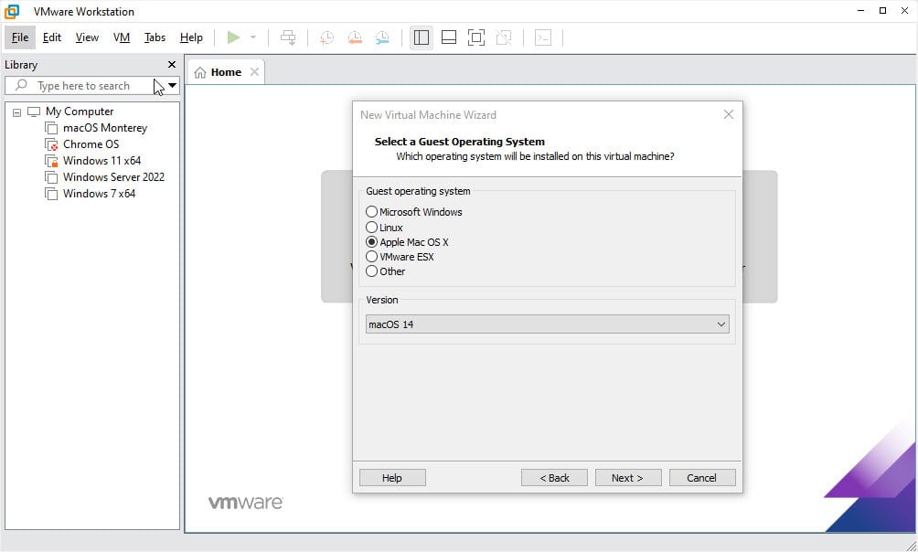Open the Help menu

(x=191, y=37)
